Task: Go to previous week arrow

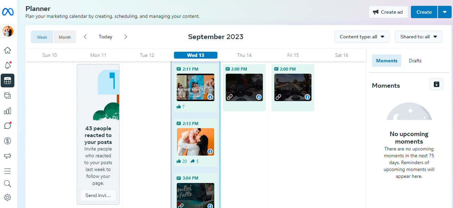Action: 85,37
